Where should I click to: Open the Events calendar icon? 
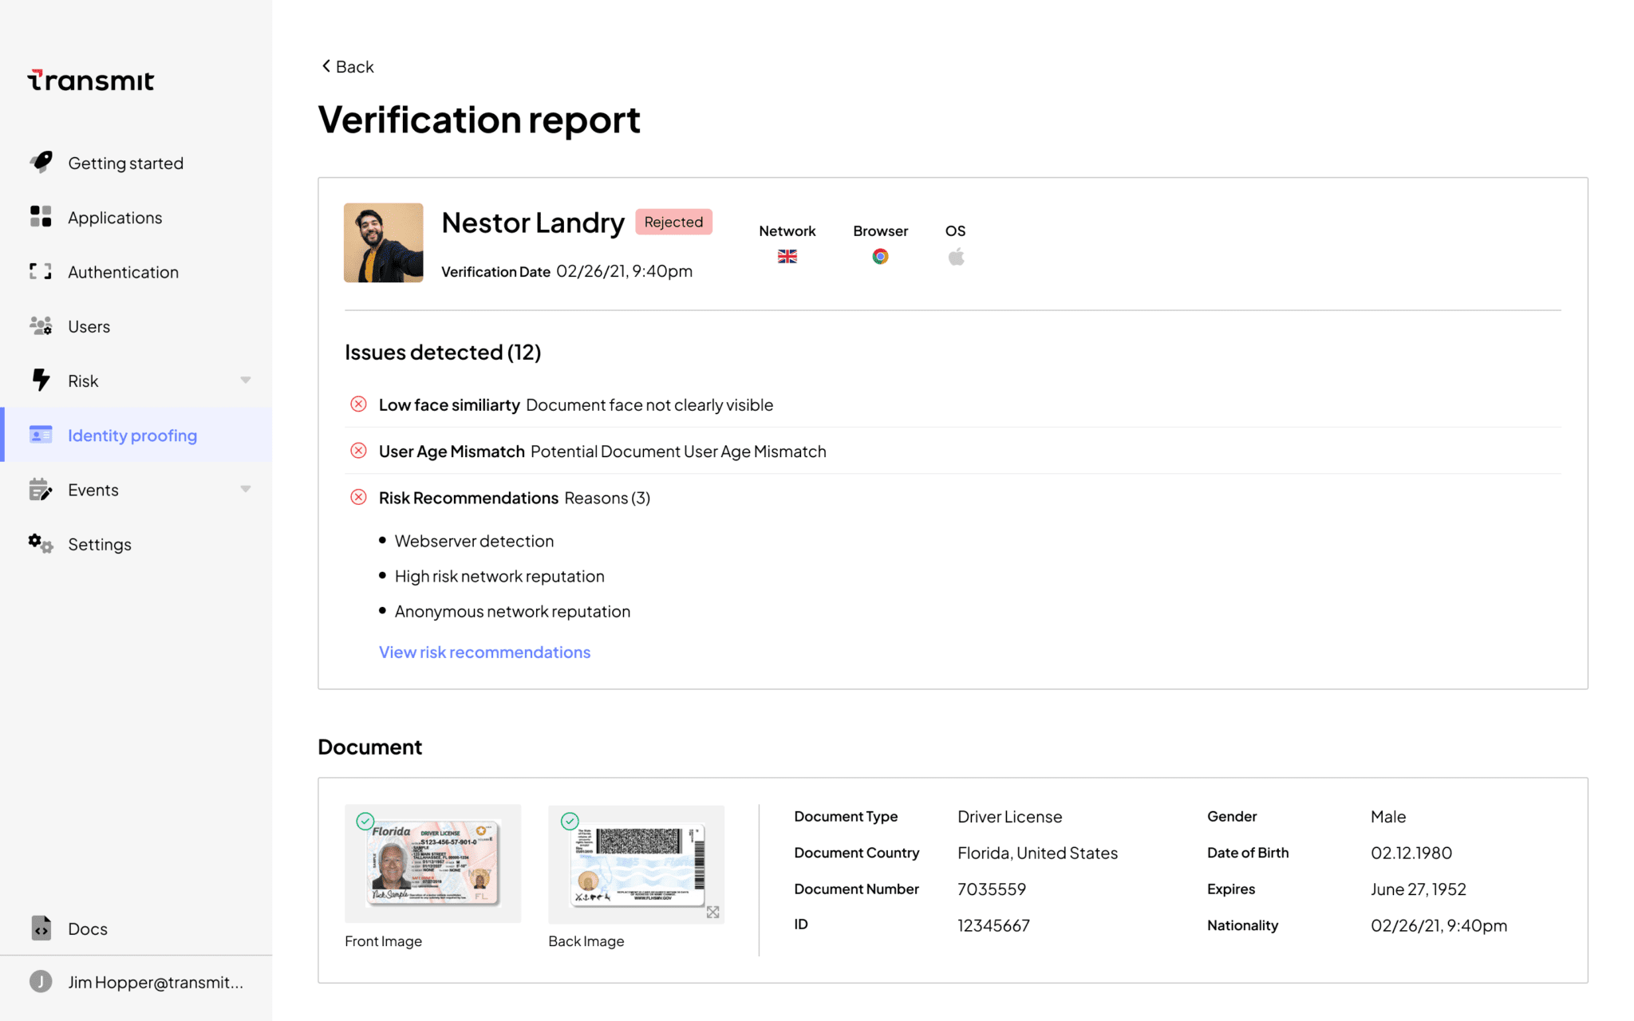41,489
